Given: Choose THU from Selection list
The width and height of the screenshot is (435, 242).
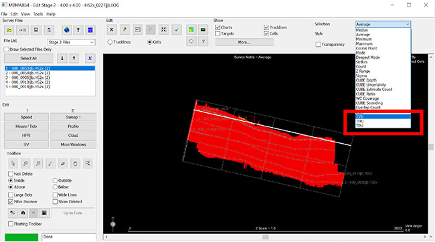Looking at the screenshot, I should (383, 121).
